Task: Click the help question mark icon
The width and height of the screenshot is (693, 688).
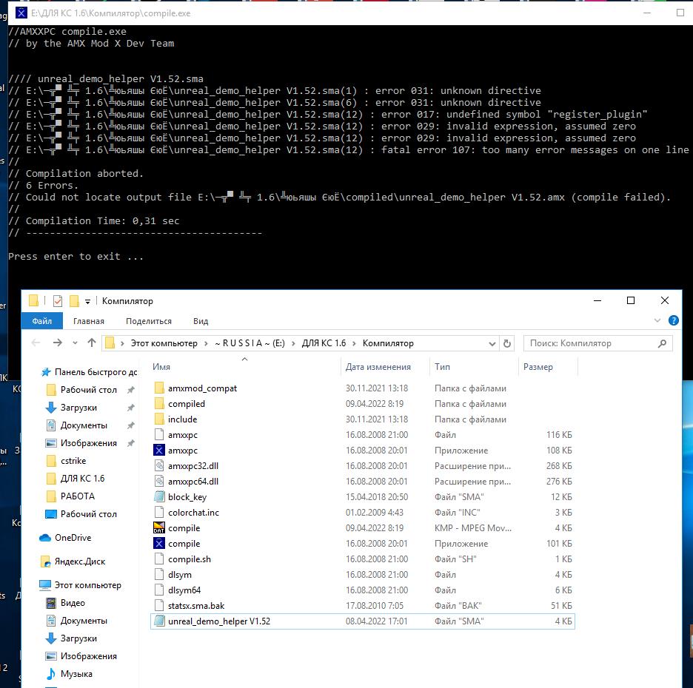Action: click(673, 320)
